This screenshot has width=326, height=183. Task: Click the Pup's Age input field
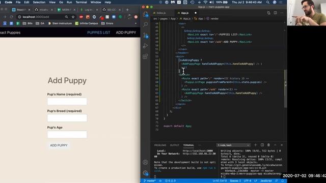tap(67, 134)
